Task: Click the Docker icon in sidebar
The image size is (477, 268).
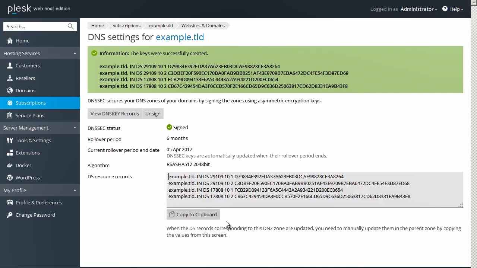Action: point(10,165)
